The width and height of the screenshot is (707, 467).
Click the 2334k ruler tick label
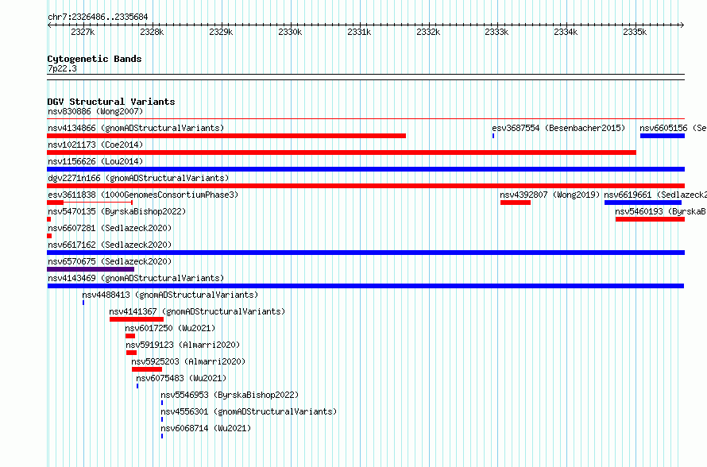click(566, 32)
